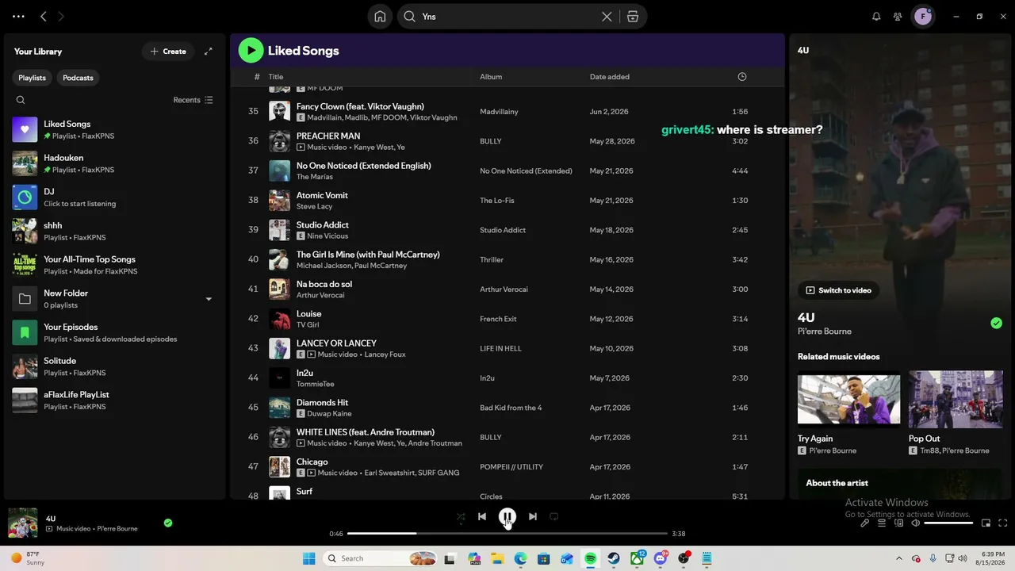
Task: Open the miniplayer
Action: tap(986, 523)
